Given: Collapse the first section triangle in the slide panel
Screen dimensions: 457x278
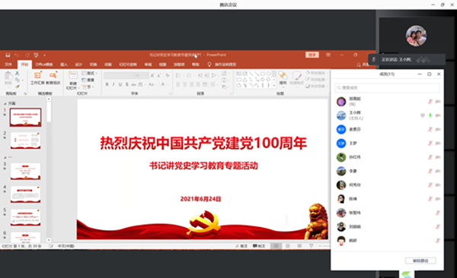Looking at the screenshot, I should (5, 103).
